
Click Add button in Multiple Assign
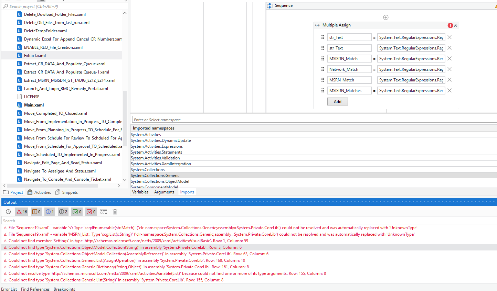pyautogui.click(x=338, y=102)
